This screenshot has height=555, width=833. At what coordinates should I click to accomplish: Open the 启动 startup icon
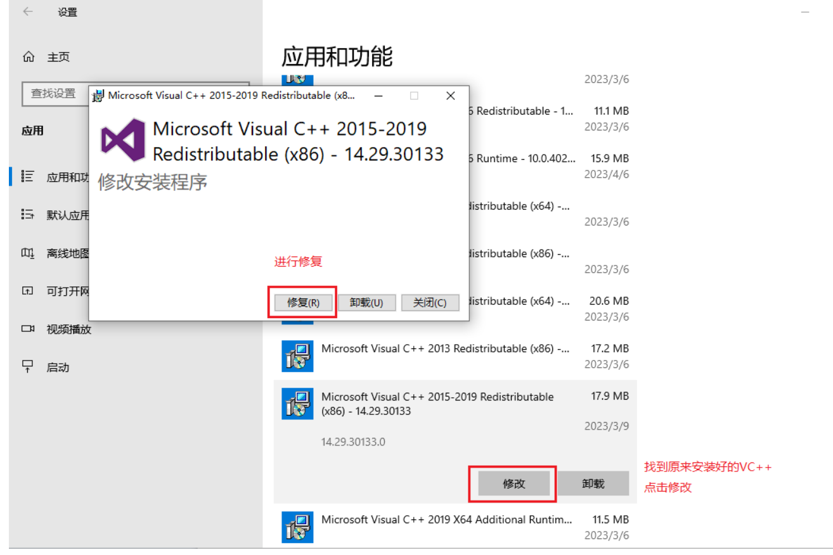(x=27, y=367)
